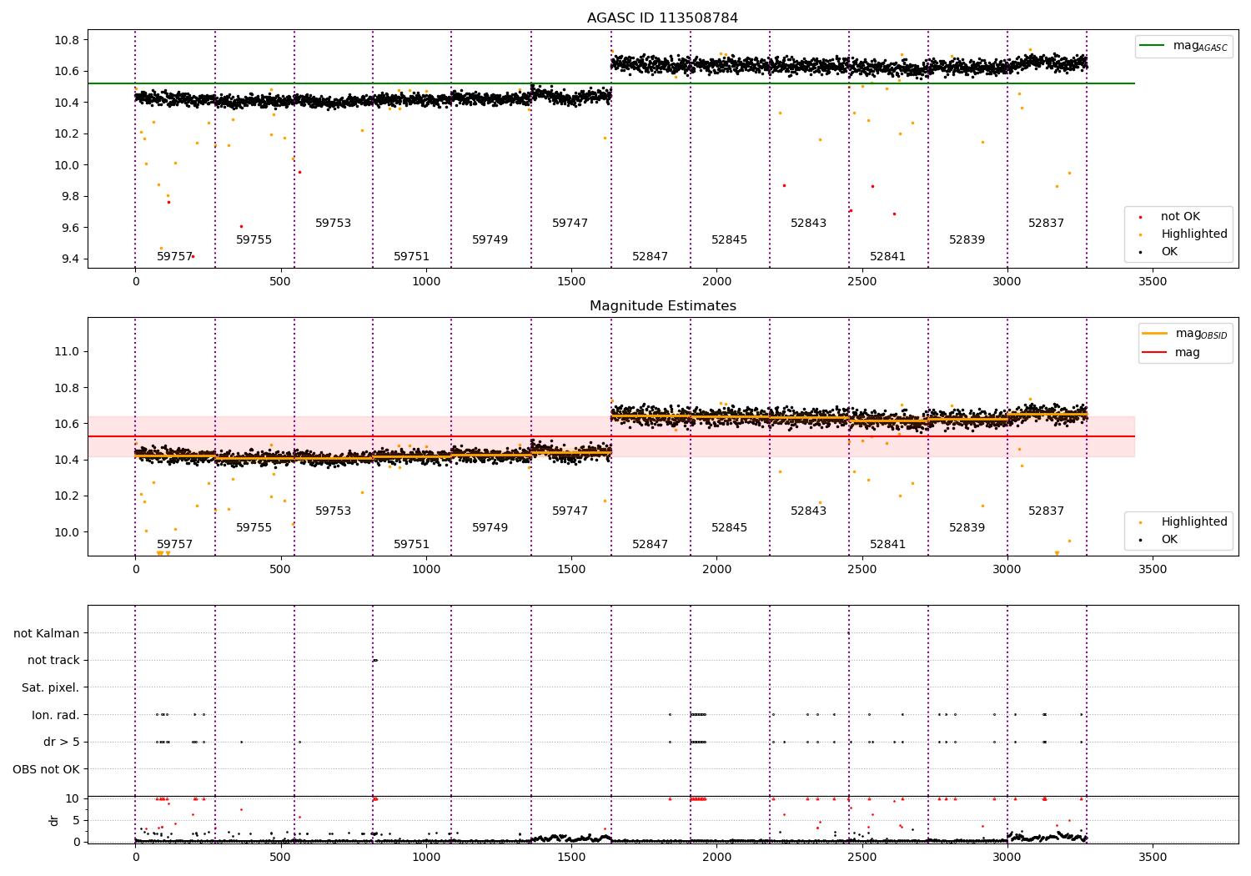Click the "OBS not OK" axis label
This screenshot has height=876, width=1251.
tap(46, 769)
